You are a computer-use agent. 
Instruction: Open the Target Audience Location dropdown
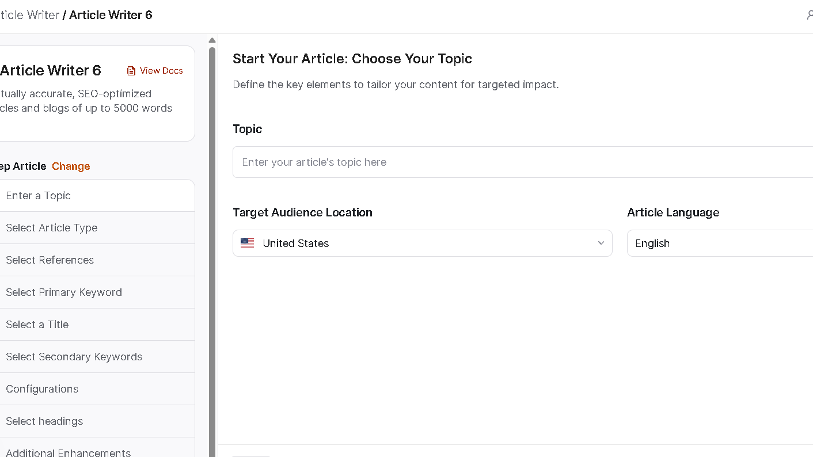[x=423, y=243]
